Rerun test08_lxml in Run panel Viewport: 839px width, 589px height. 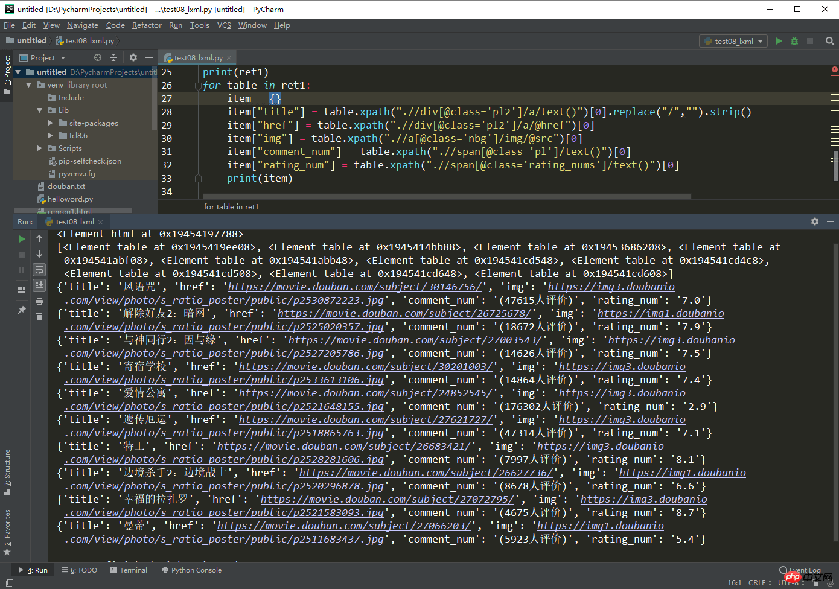click(22, 239)
